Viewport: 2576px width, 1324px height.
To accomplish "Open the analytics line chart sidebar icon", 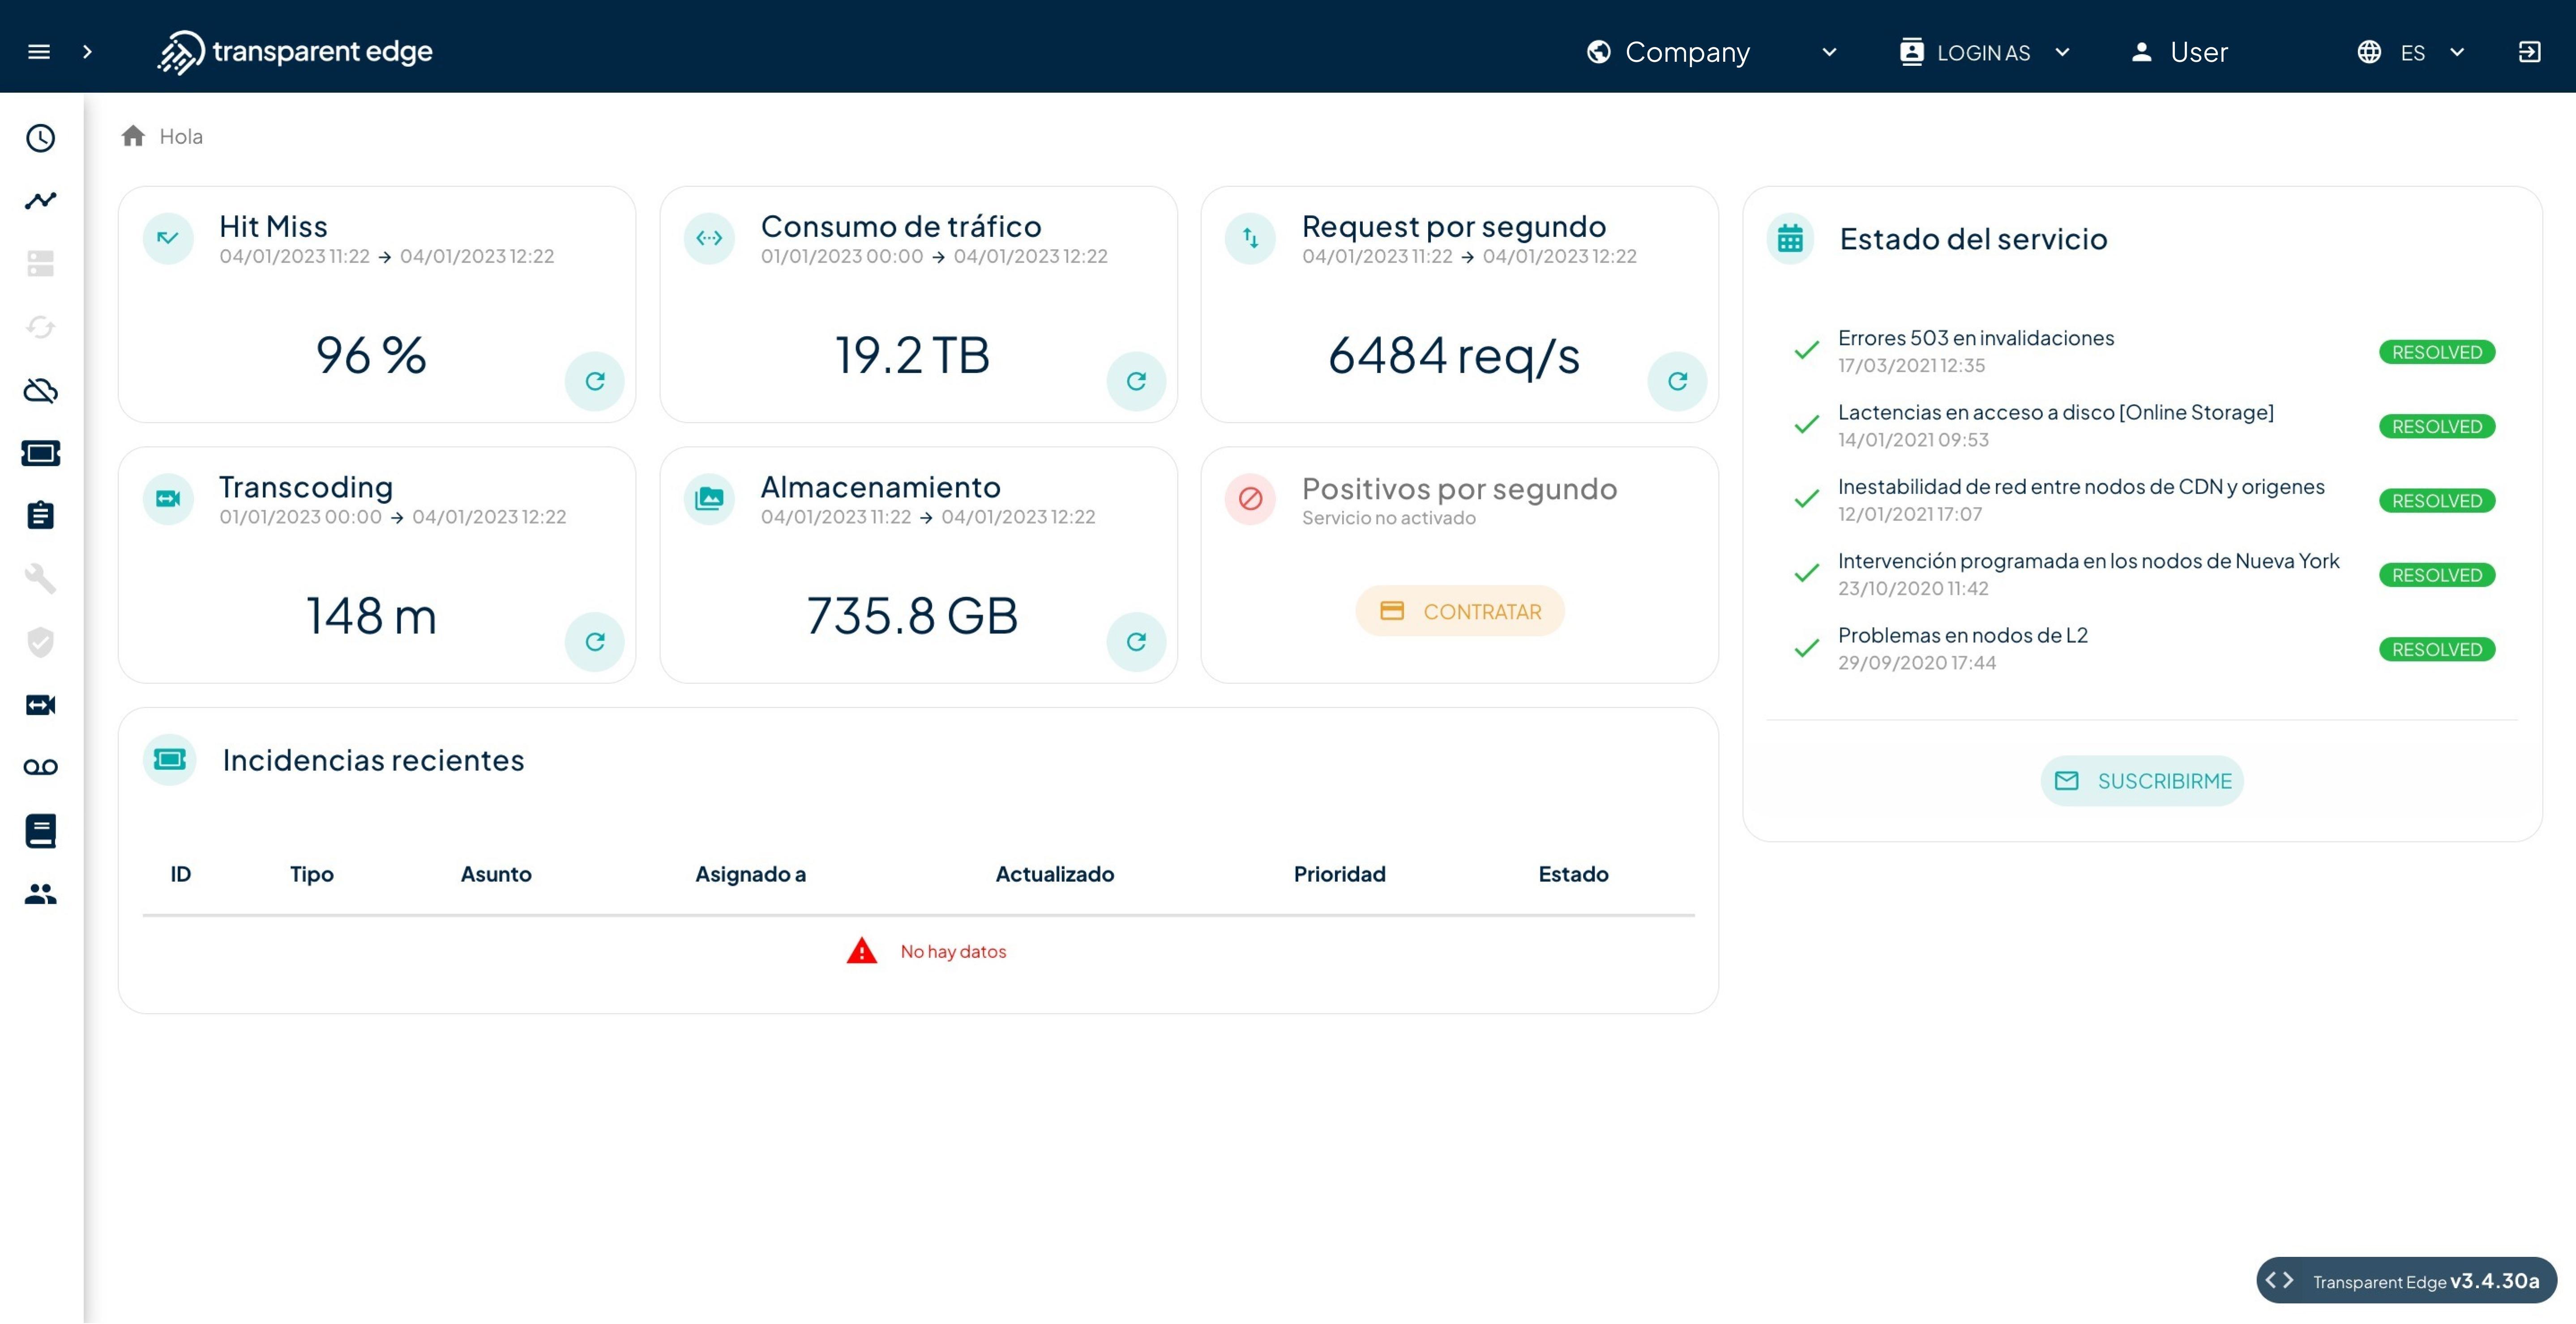I will pos(40,201).
